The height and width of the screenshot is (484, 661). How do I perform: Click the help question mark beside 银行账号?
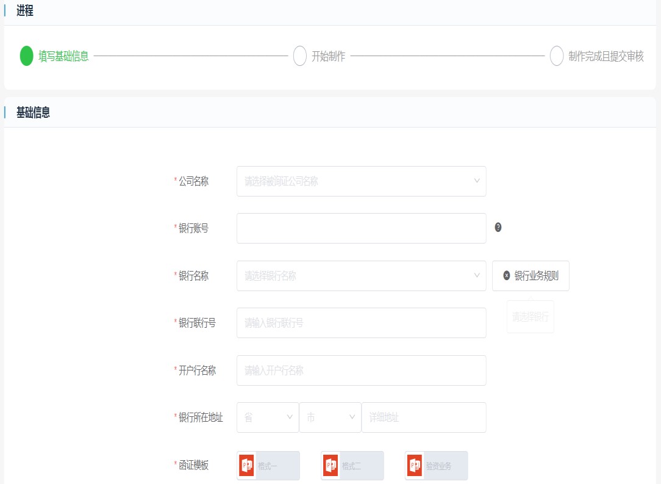498,228
